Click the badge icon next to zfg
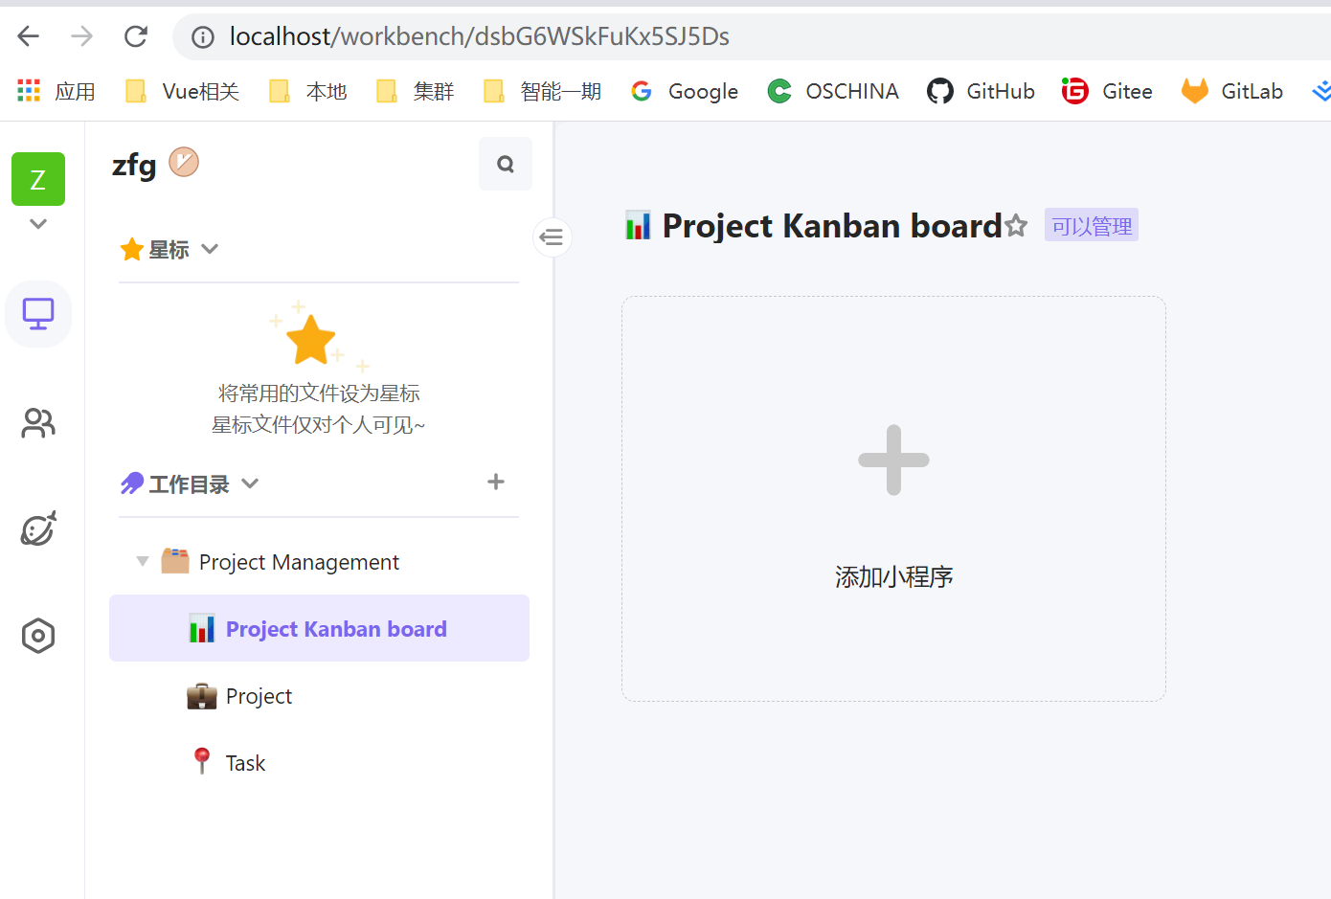The width and height of the screenshot is (1331, 899). tap(184, 162)
